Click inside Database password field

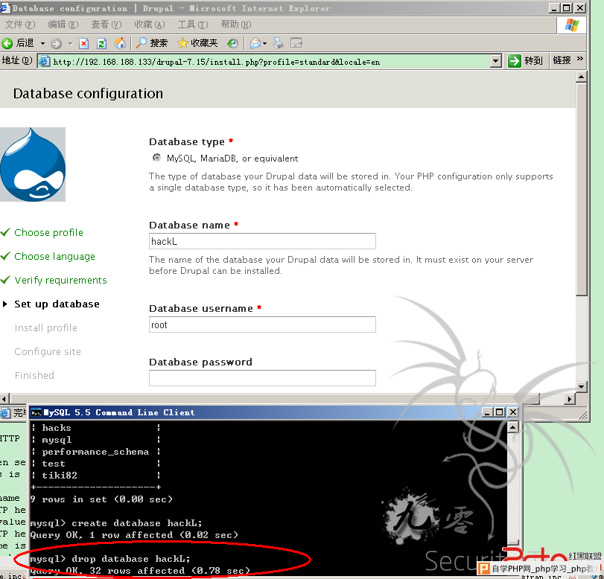pos(262,378)
